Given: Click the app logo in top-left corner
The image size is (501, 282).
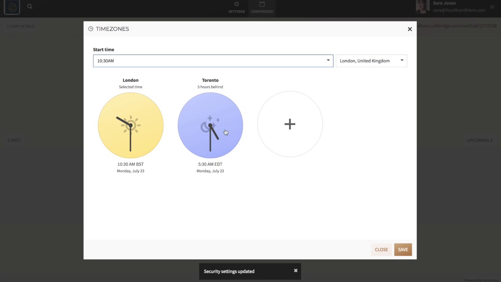Looking at the screenshot, I should pos(12,7).
